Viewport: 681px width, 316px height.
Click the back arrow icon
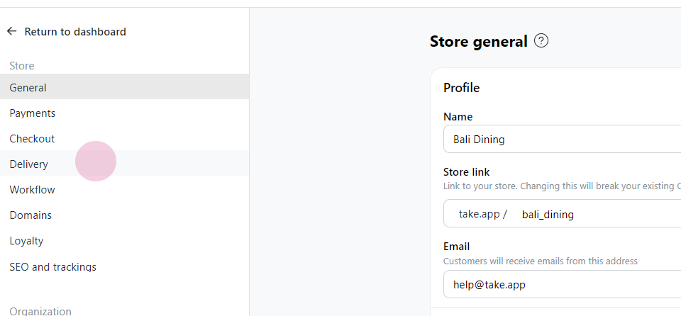coord(12,31)
